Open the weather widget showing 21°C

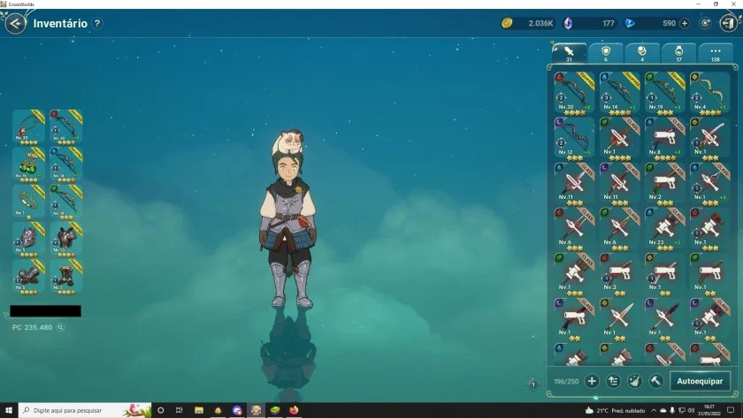tap(615, 410)
